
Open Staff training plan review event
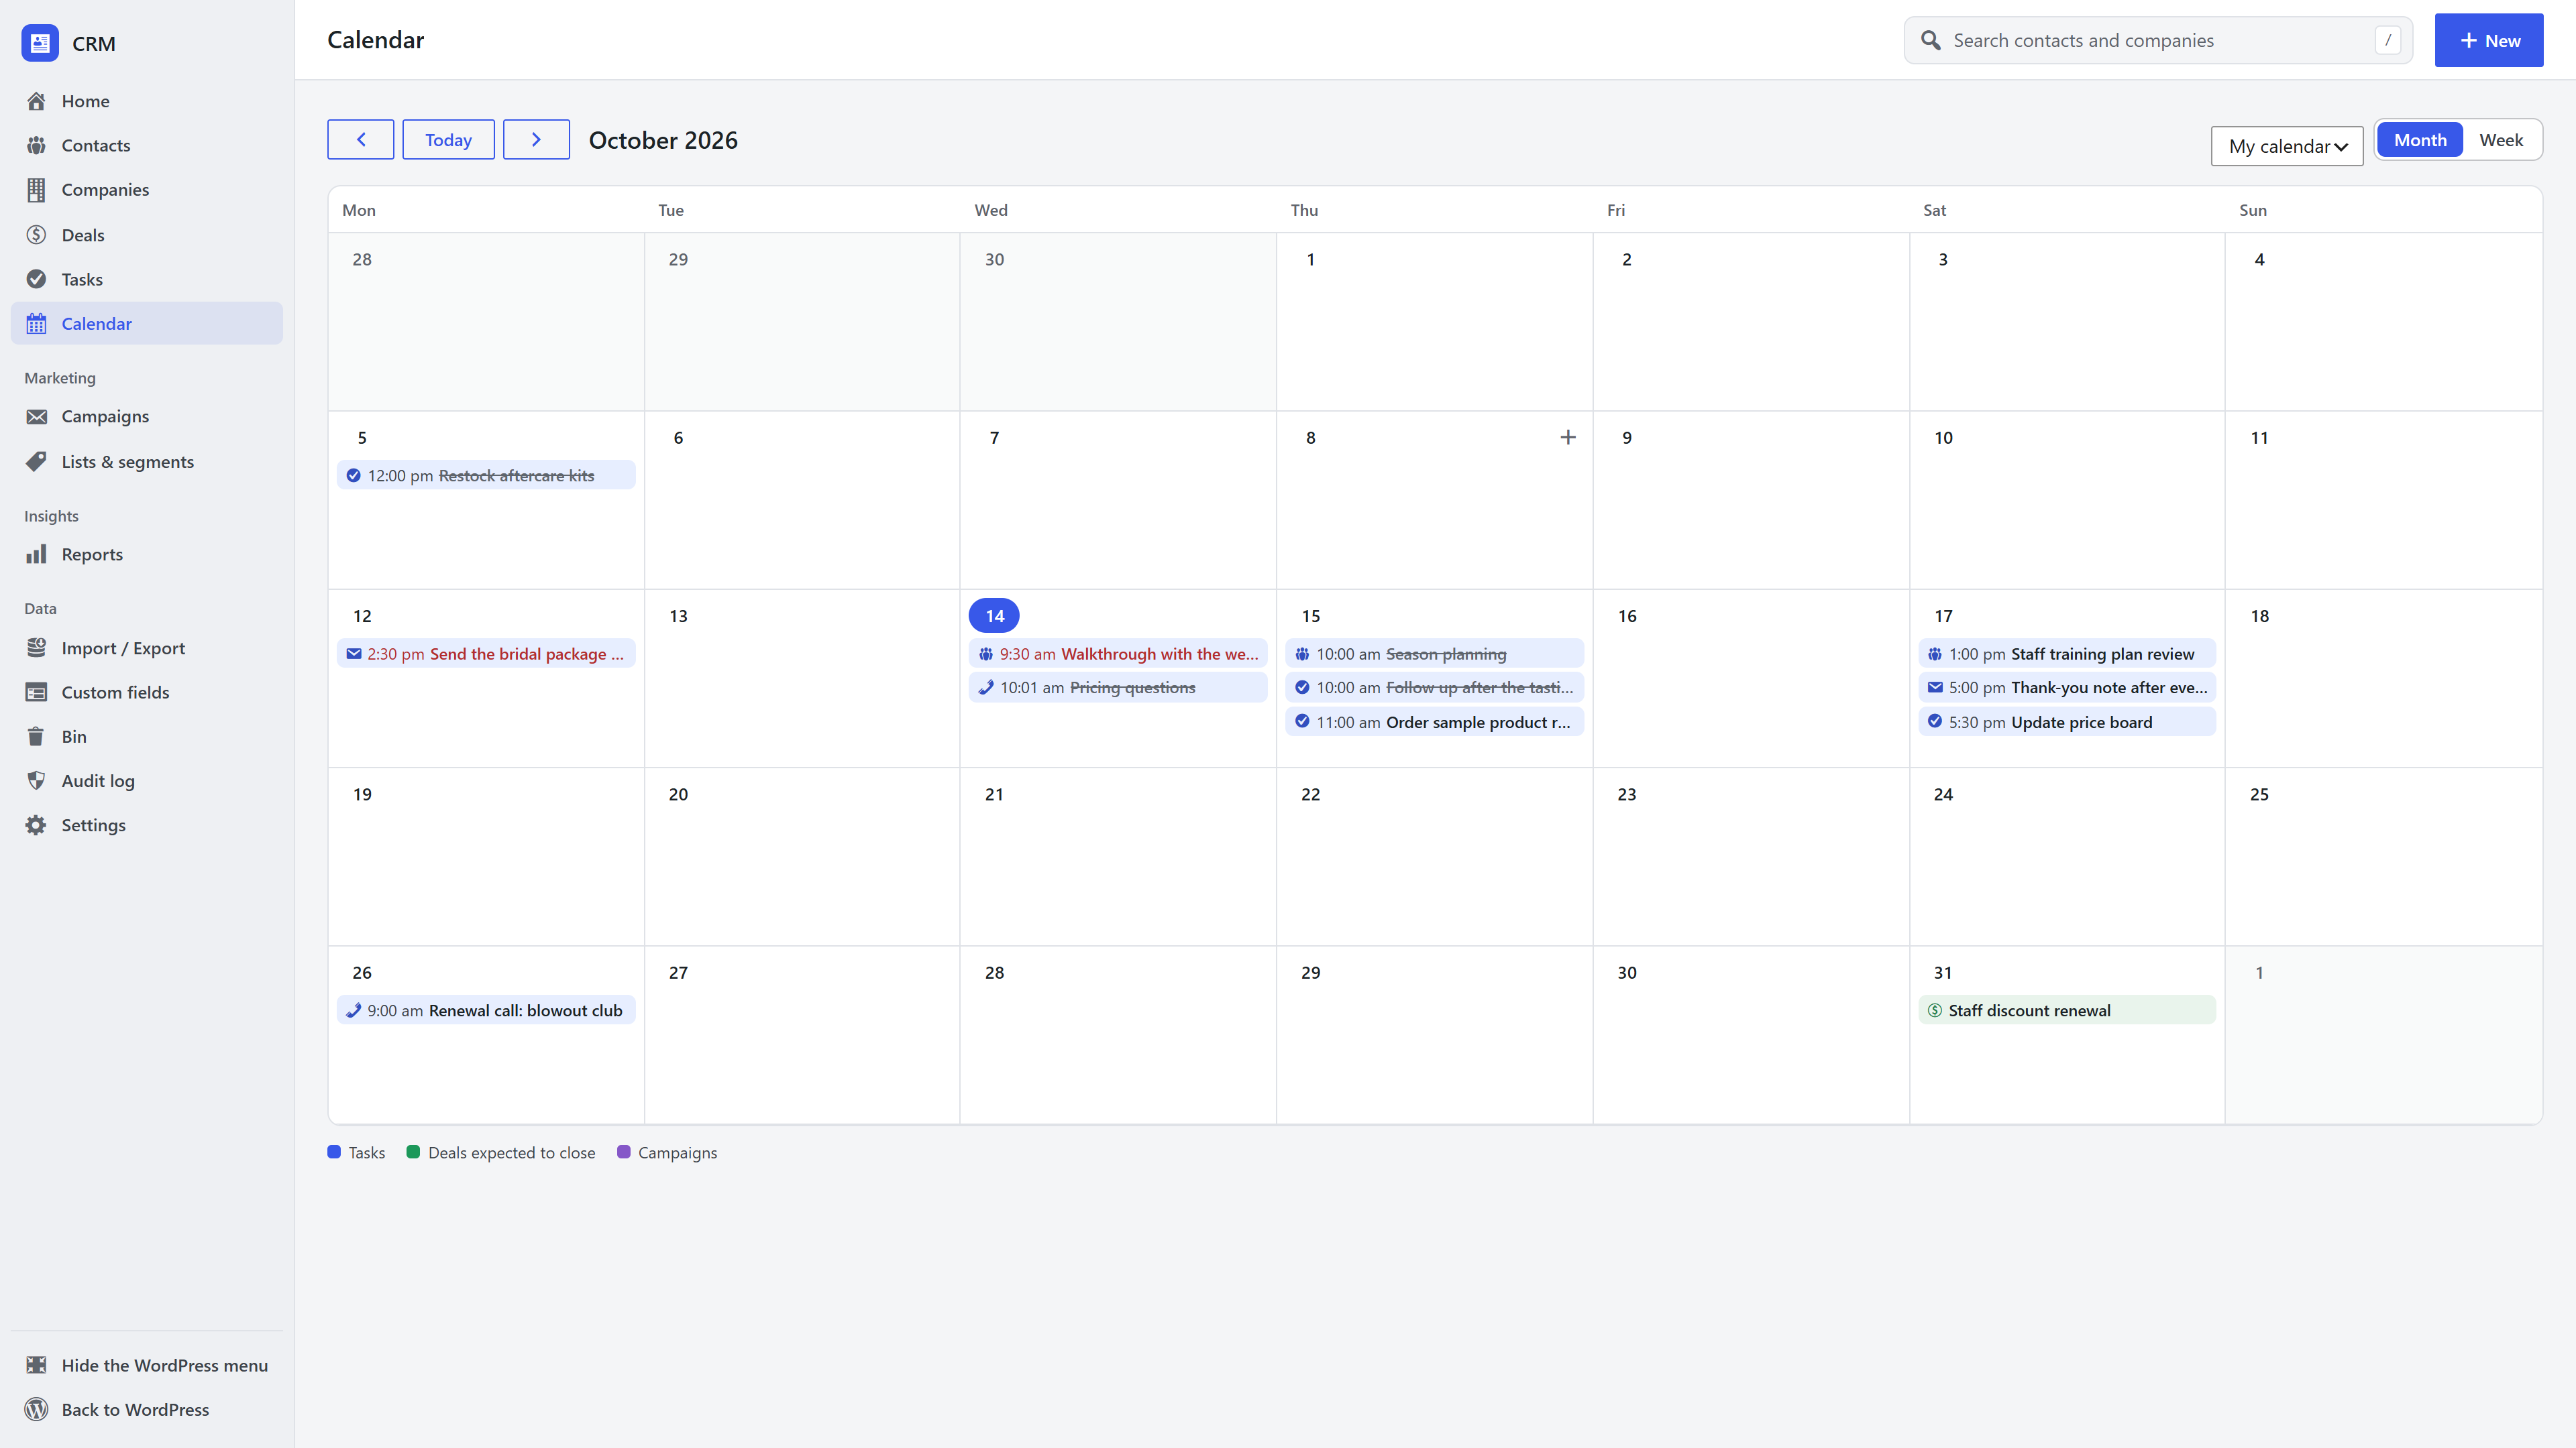(x=2066, y=654)
